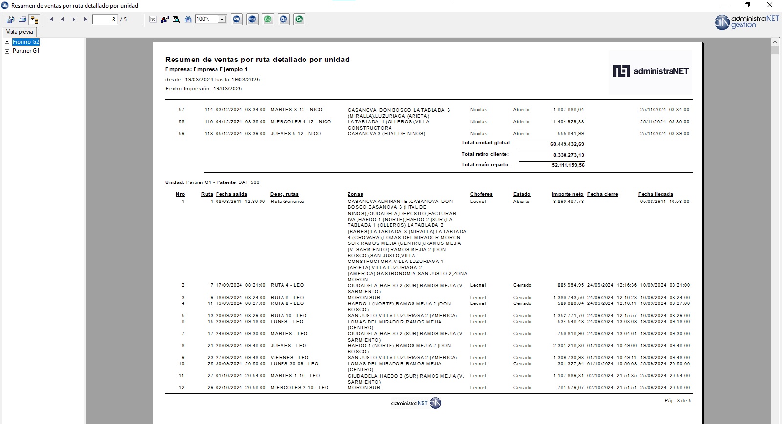Click the footer administraNET logo
The width and height of the screenshot is (782, 424).
click(x=416, y=403)
